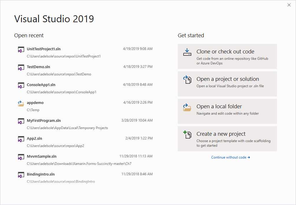296x205 pixels.
Task: Click the Open a local folder icon
Action: (187, 107)
